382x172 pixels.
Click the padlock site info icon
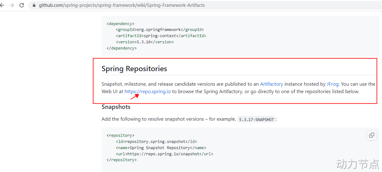(34, 5)
